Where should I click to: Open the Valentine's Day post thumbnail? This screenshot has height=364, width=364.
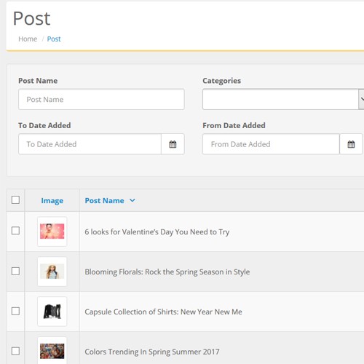pyautogui.click(x=52, y=232)
